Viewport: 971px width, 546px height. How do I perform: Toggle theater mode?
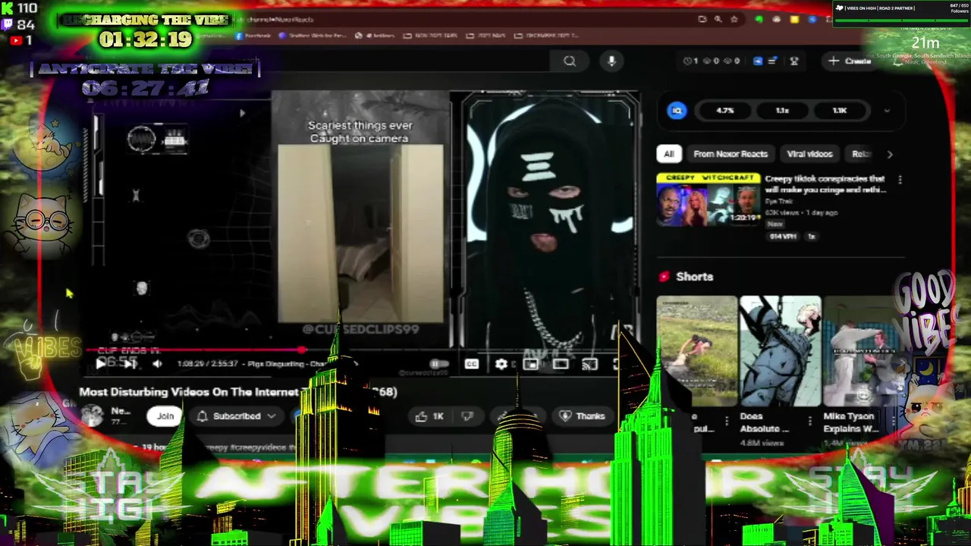point(561,364)
